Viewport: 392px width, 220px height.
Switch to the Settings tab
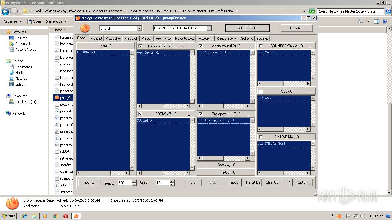[262, 38]
